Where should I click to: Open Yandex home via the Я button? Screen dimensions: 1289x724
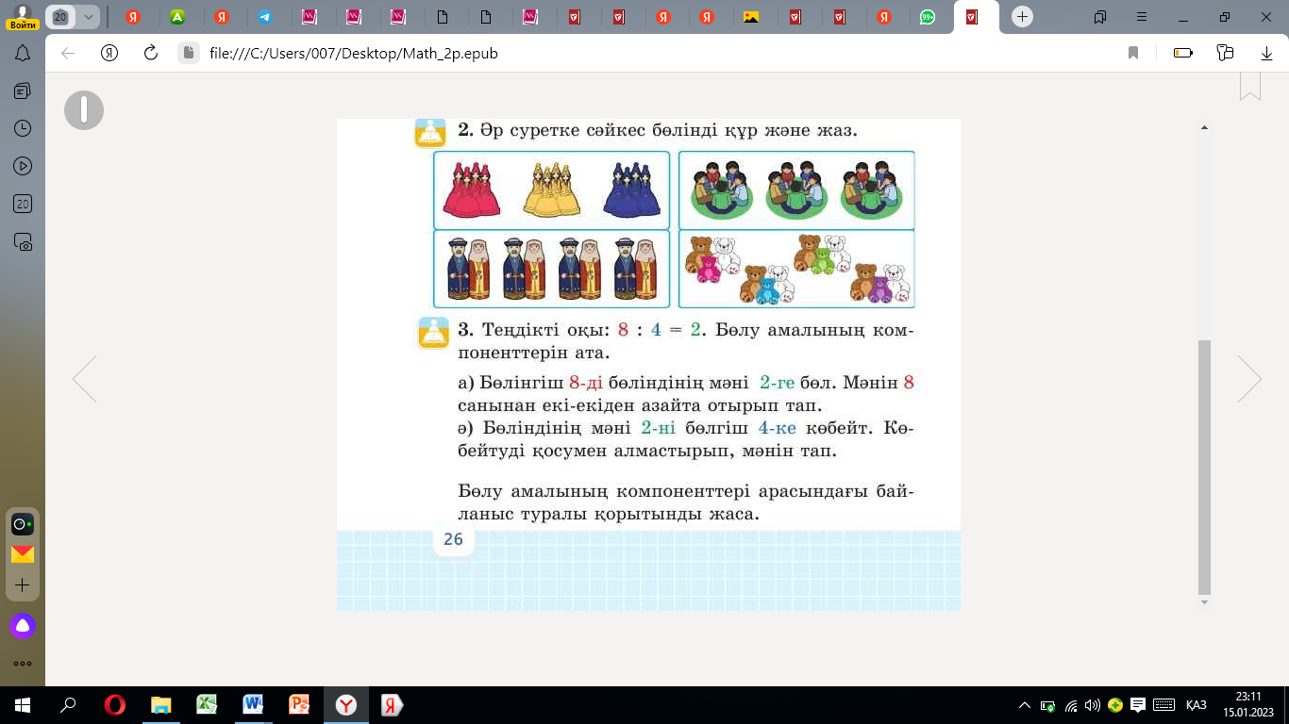109,54
